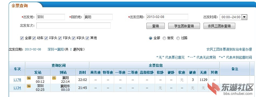Click the 出发日期 field showing 2013-02-08
Screen dimensions: 256x97
tap(167, 17)
